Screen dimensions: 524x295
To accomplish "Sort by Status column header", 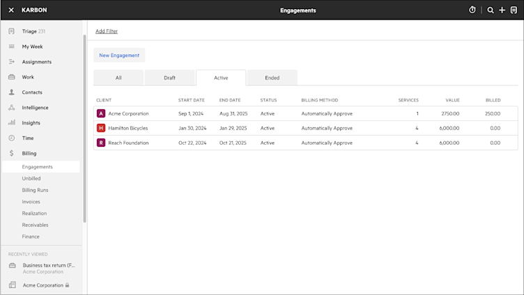I will (x=269, y=100).
